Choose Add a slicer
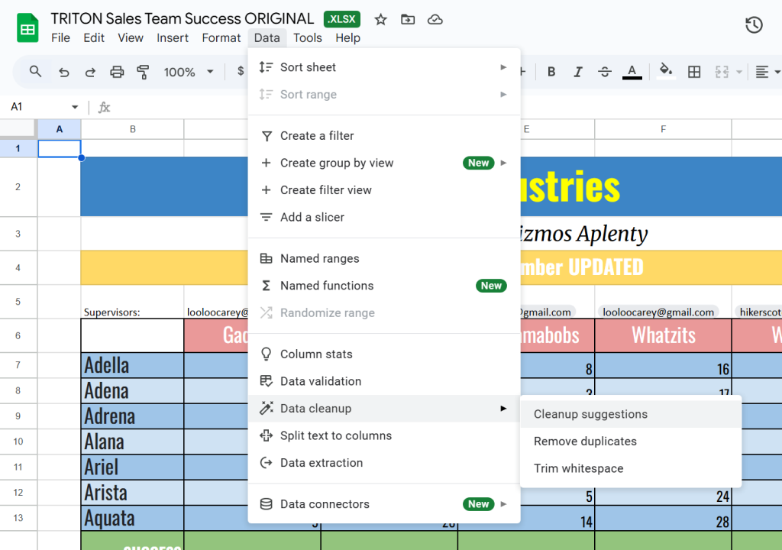Viewport: 782px width, 550px height. click(384, 217)
